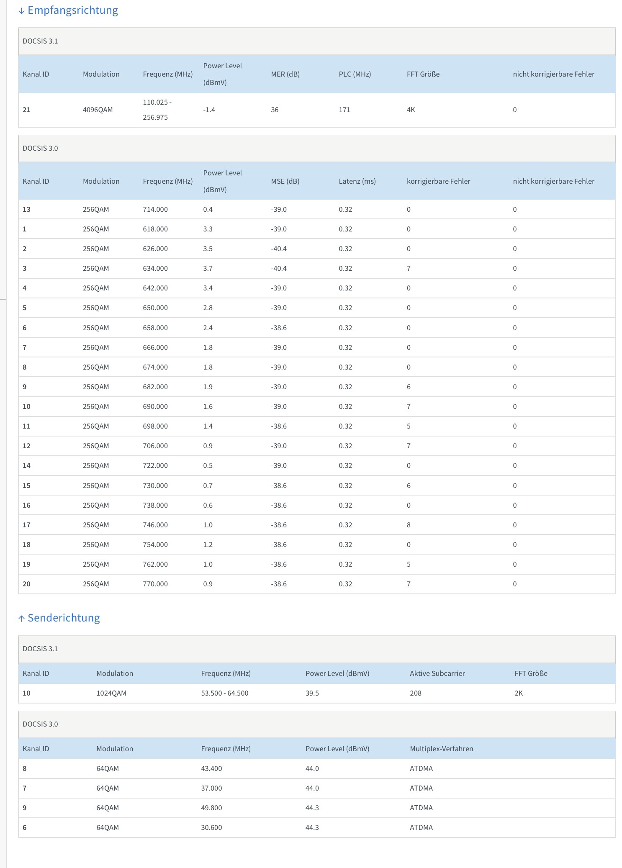Click the MSE (dB) column header
Screen dimensions: 622x868
click(x=285, y=181)
